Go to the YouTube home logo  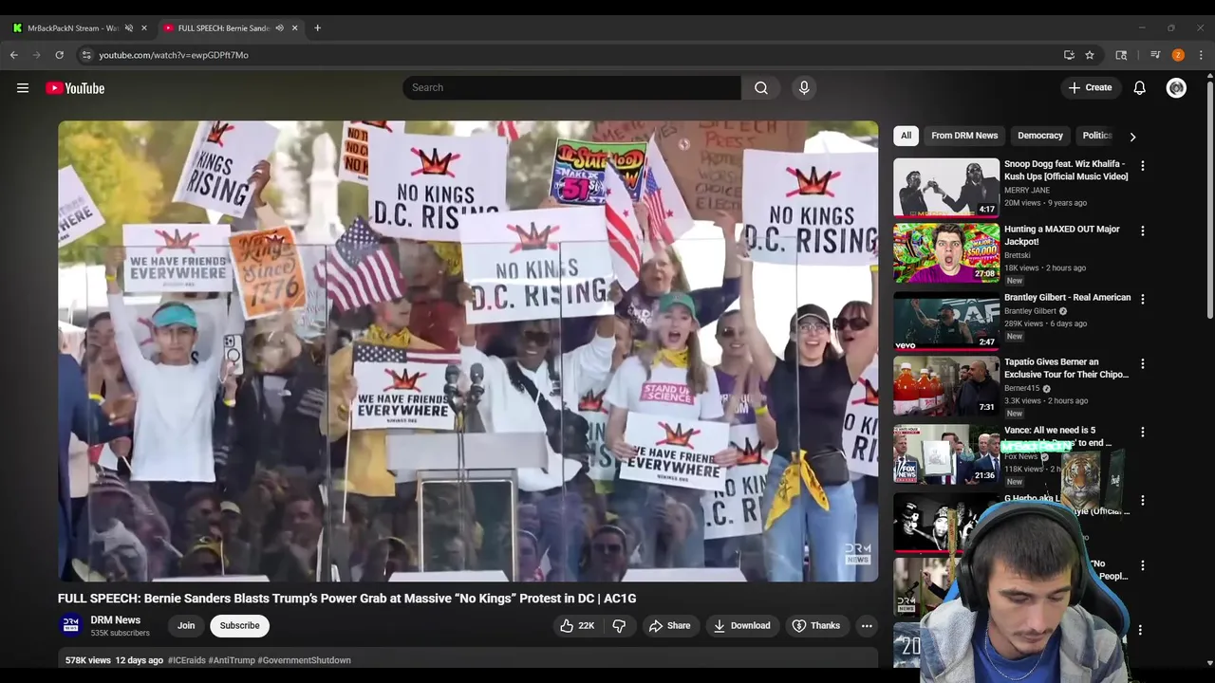pos(75,88)
